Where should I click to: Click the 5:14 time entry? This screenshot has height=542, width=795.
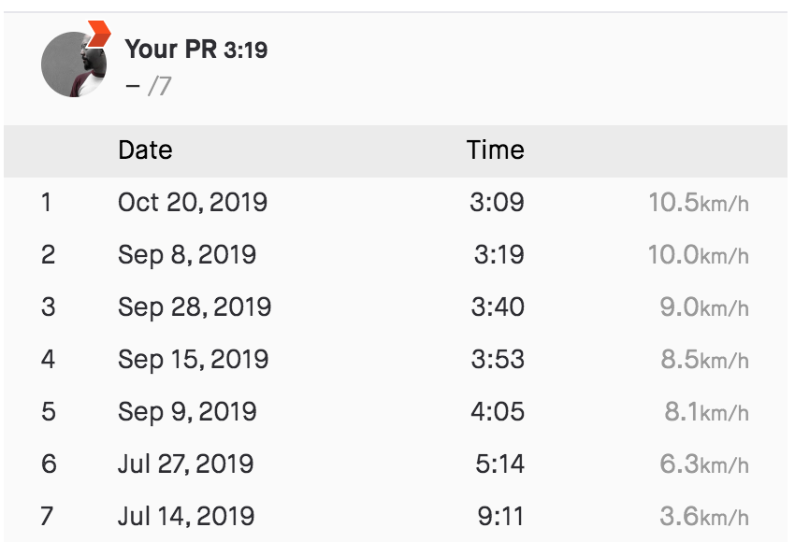[x=500, y=464]
